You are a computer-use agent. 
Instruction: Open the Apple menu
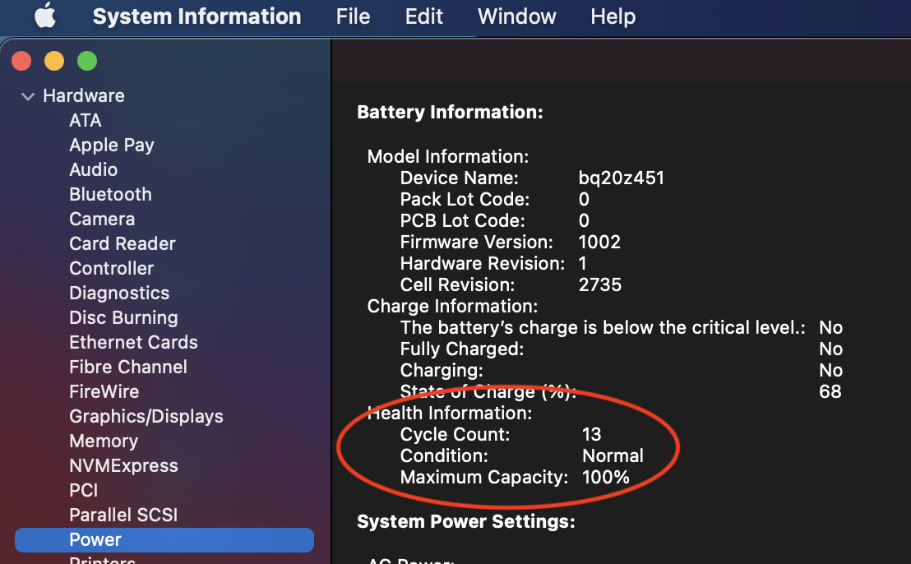[44, 16]
